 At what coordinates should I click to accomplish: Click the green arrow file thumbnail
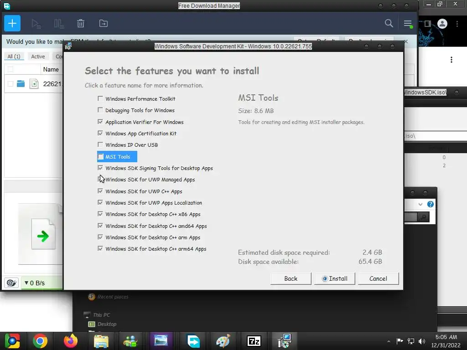click(43, 234)
